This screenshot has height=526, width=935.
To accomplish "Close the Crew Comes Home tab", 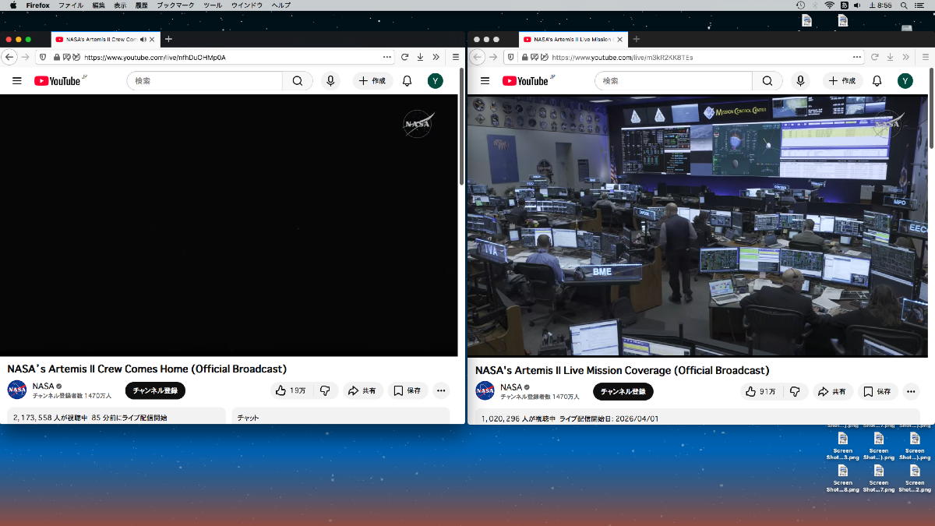I will 153,39.
